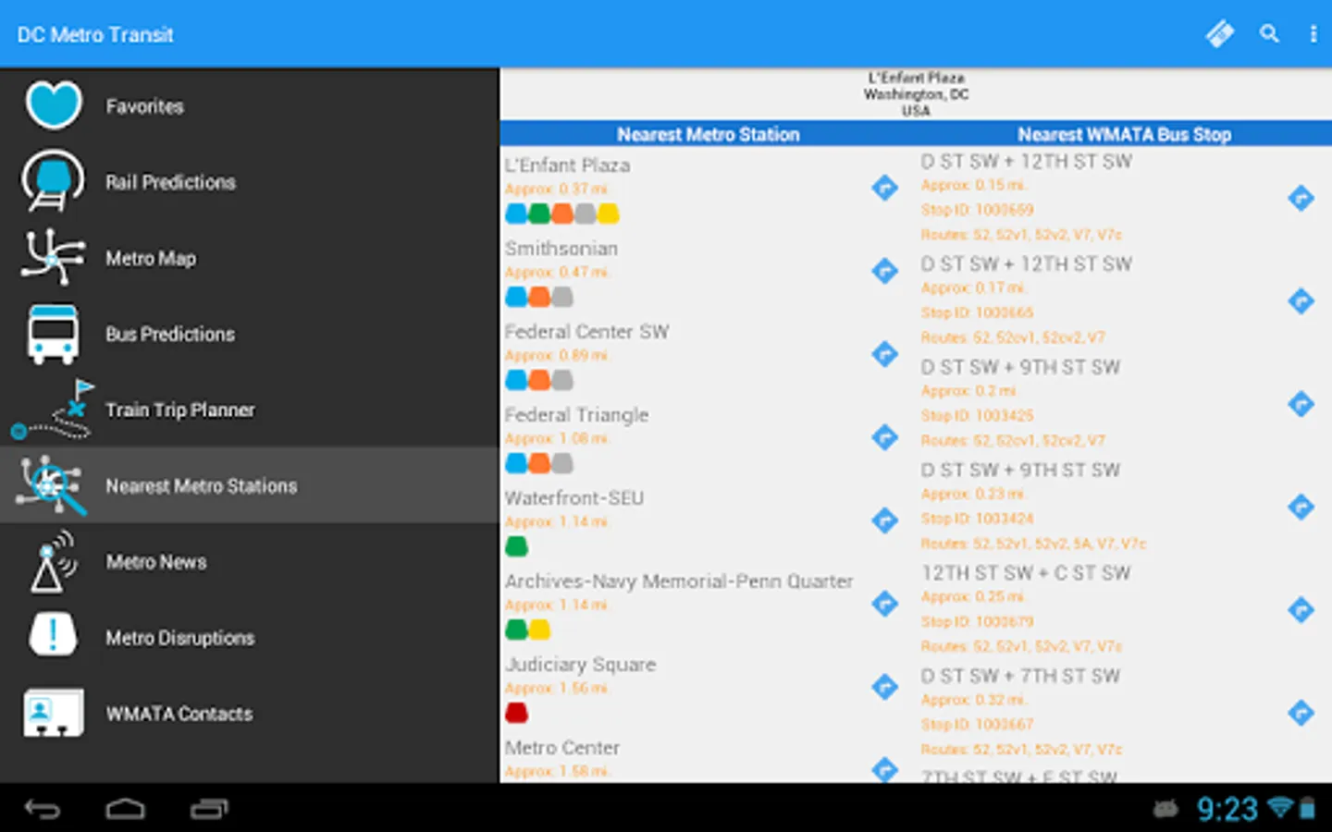Click the 9:23 clock in the status area
Screen dimensions: 1332x832
(1227, 810)
